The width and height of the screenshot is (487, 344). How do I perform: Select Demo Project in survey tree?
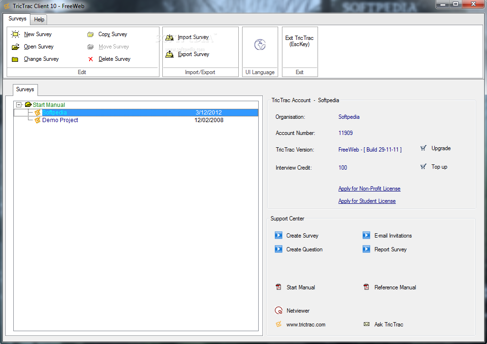(x=60, y=120)
